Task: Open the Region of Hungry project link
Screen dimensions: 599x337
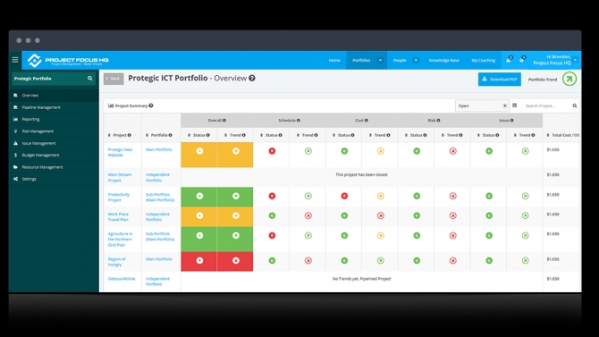Action: click(116, 262)
